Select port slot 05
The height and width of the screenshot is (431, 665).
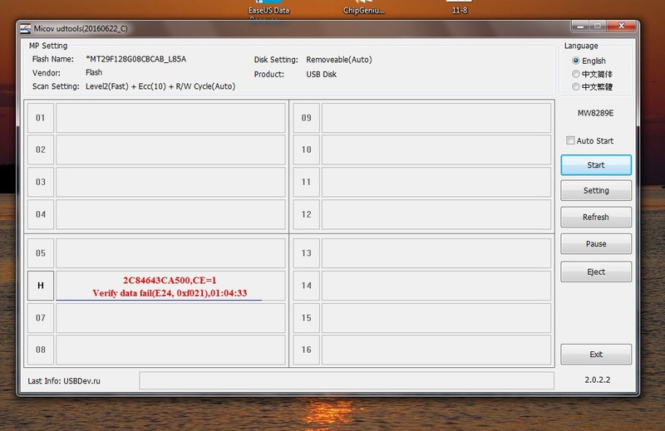pos(41,253)
